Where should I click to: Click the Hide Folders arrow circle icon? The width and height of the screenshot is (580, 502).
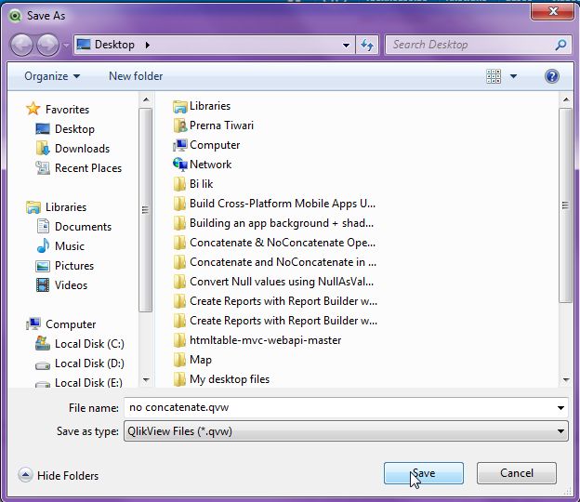25,475
